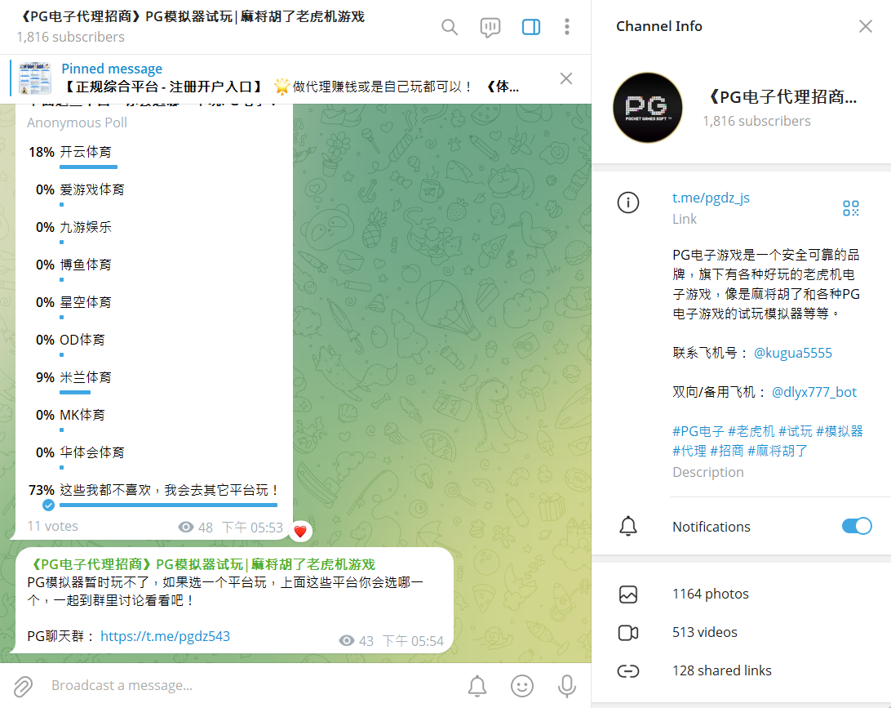Close the Channel Info panel
This screenshot has height=708, width=891.
(866, 26)
